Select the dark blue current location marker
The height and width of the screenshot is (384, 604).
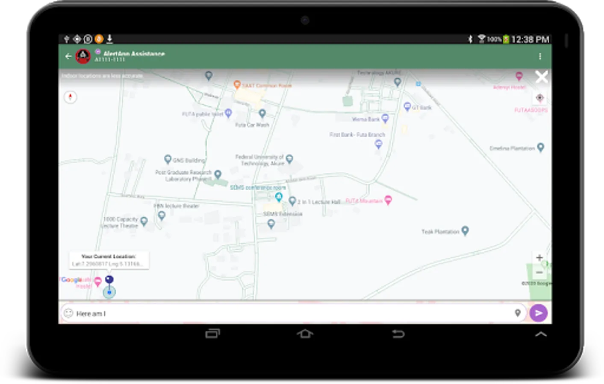pos(109,280)
